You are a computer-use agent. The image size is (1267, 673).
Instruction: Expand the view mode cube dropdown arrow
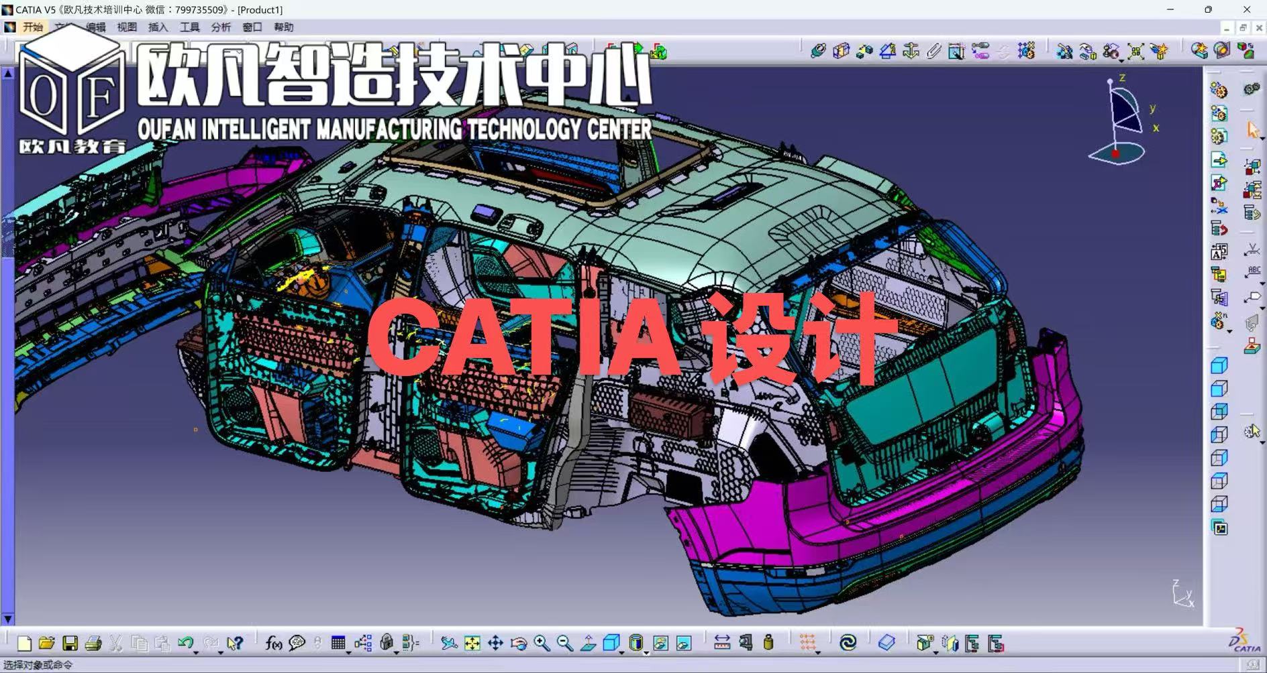pyautogui.click(x=621, y=652)
